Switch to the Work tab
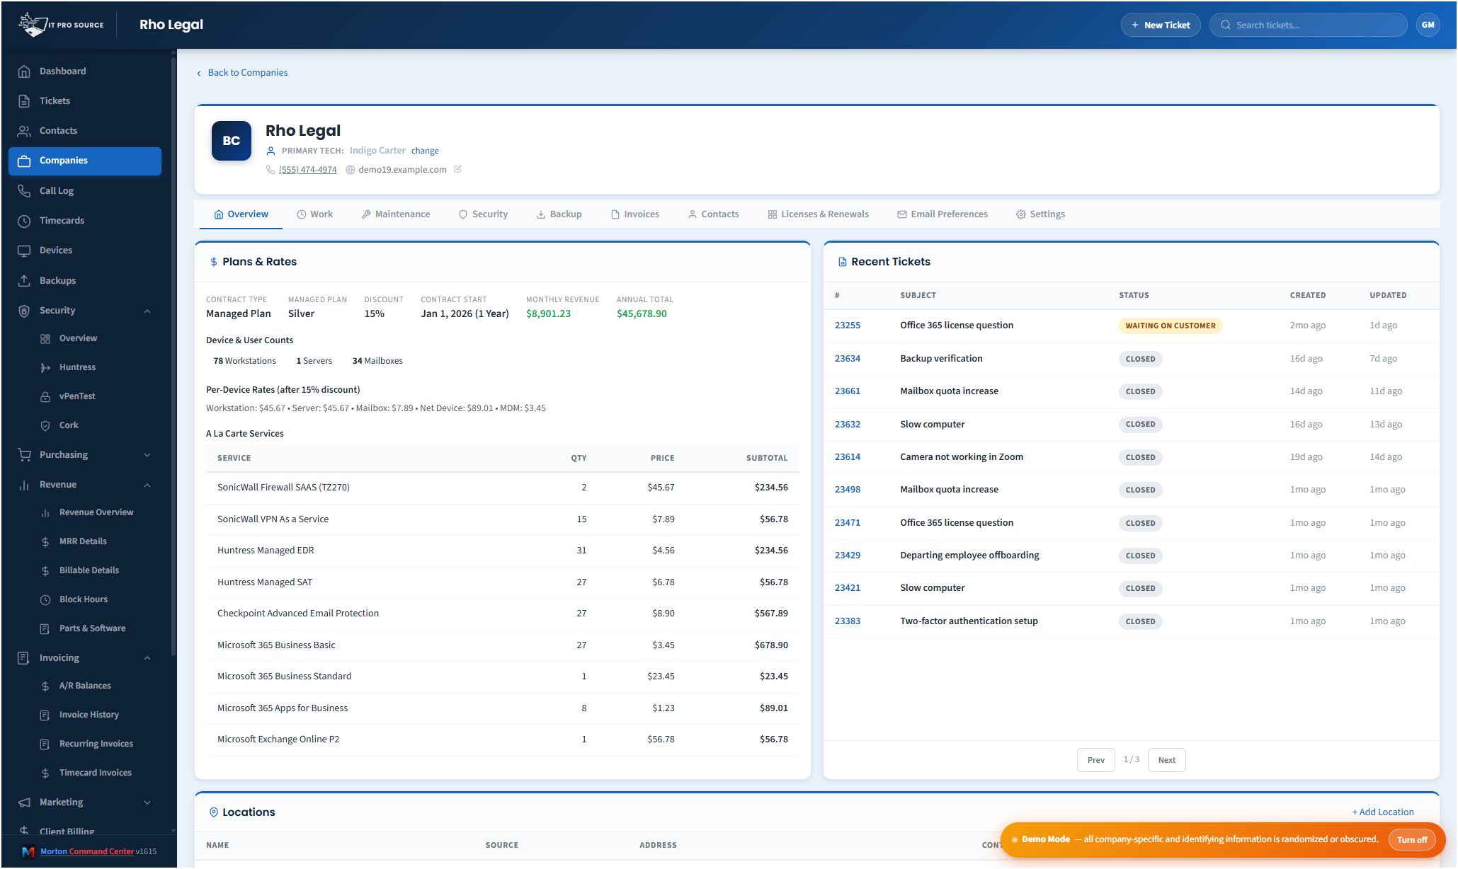The width and height of the screenshot is (1458, 869). (314, 214)
